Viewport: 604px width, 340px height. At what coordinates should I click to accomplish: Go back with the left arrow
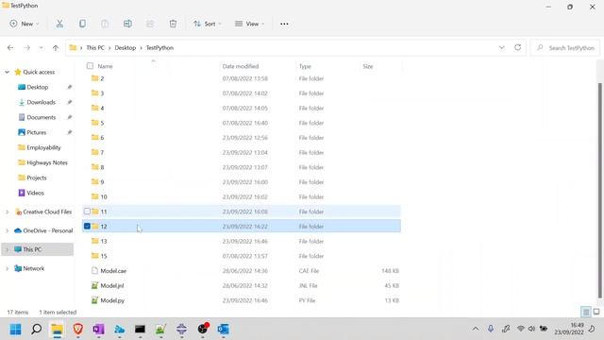pos(10,48)
